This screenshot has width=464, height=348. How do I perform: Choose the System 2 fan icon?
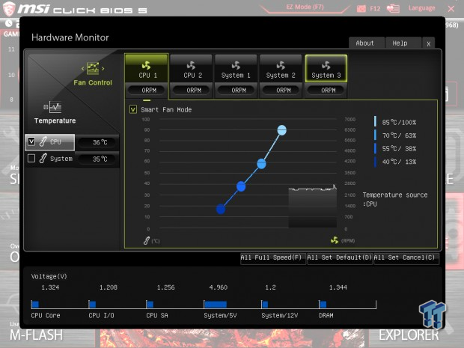281,65
